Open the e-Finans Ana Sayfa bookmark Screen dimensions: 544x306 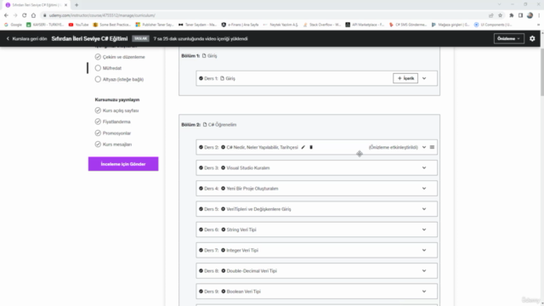coord(240,25)
